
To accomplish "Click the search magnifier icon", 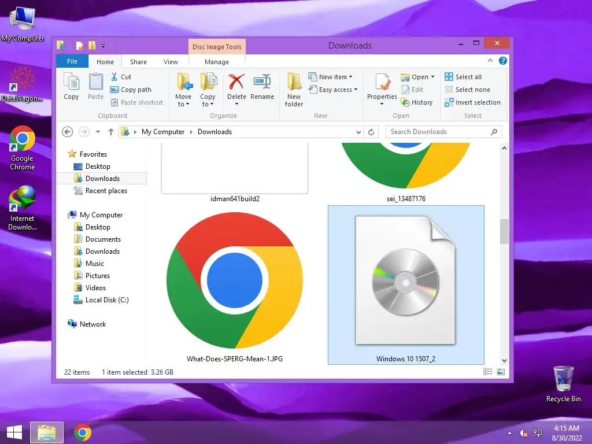I will click(494, 132).
